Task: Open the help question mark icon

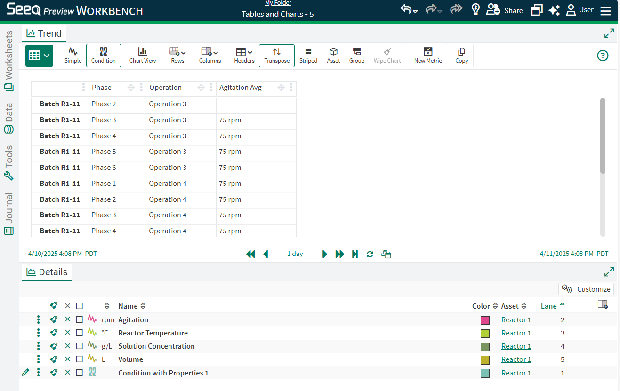Action: pos(602,56)
